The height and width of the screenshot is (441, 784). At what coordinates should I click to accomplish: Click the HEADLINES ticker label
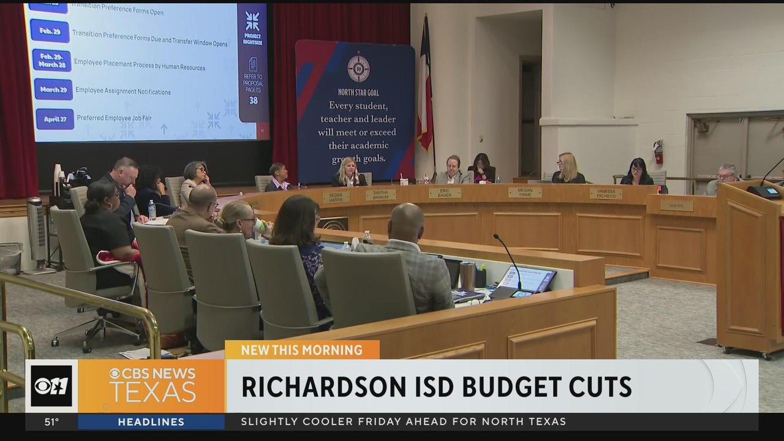(x=151, y=422)
